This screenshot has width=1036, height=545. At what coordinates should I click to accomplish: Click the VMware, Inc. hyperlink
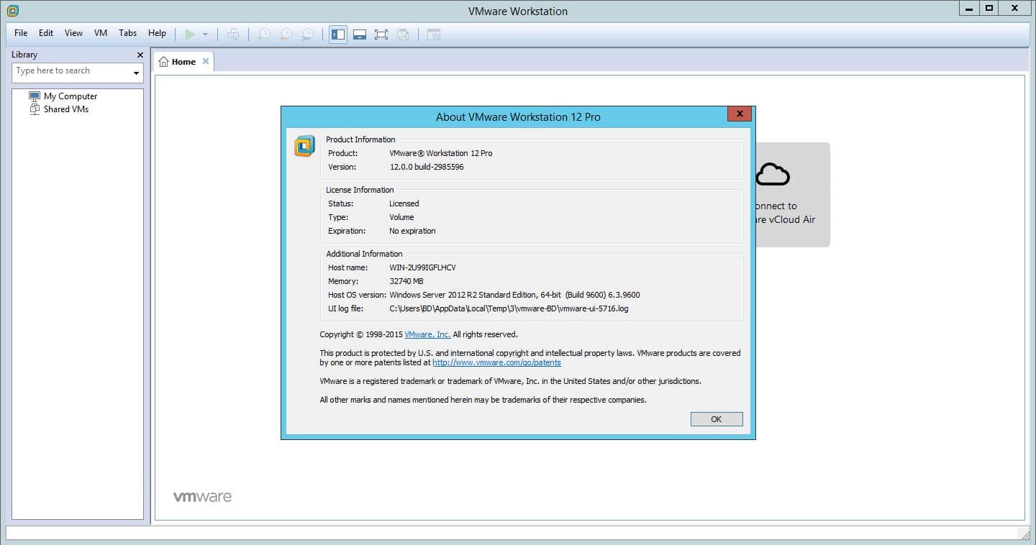coord(427,334)
